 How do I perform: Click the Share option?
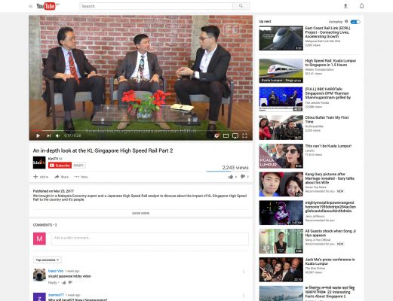tap(61, 177)
